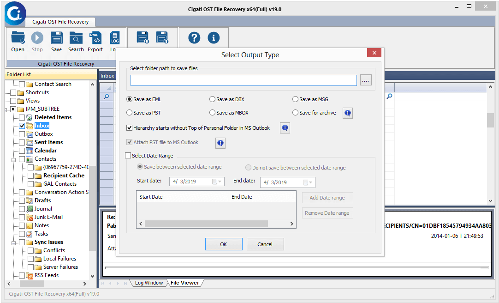Viewport: 499px width, 303px height.
Task: Click the load snapshot disk icon with up arrow
Action: click(x=162, y=37)
